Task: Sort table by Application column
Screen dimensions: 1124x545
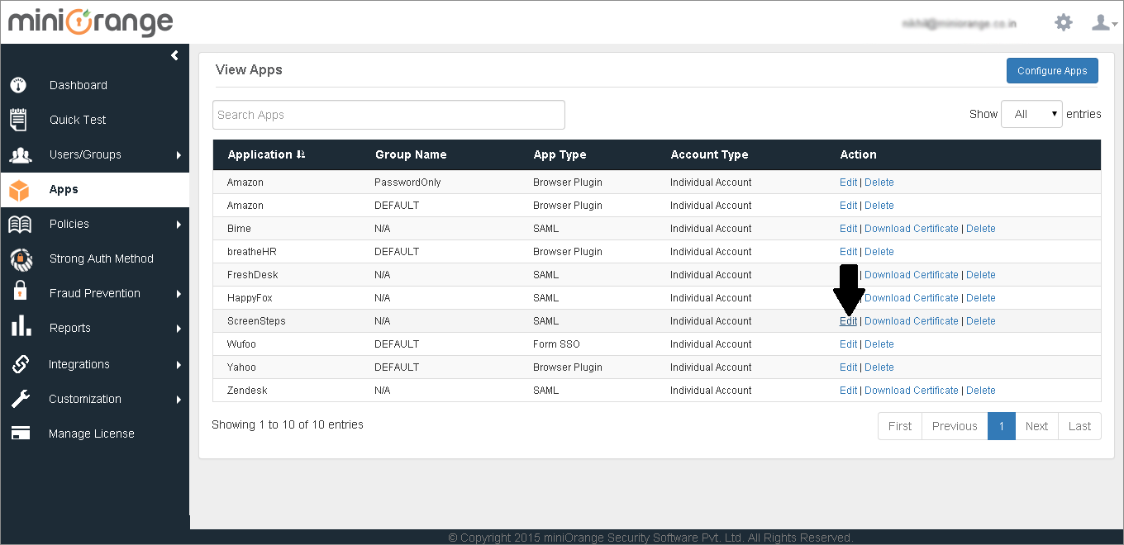Action: point(266,154)
